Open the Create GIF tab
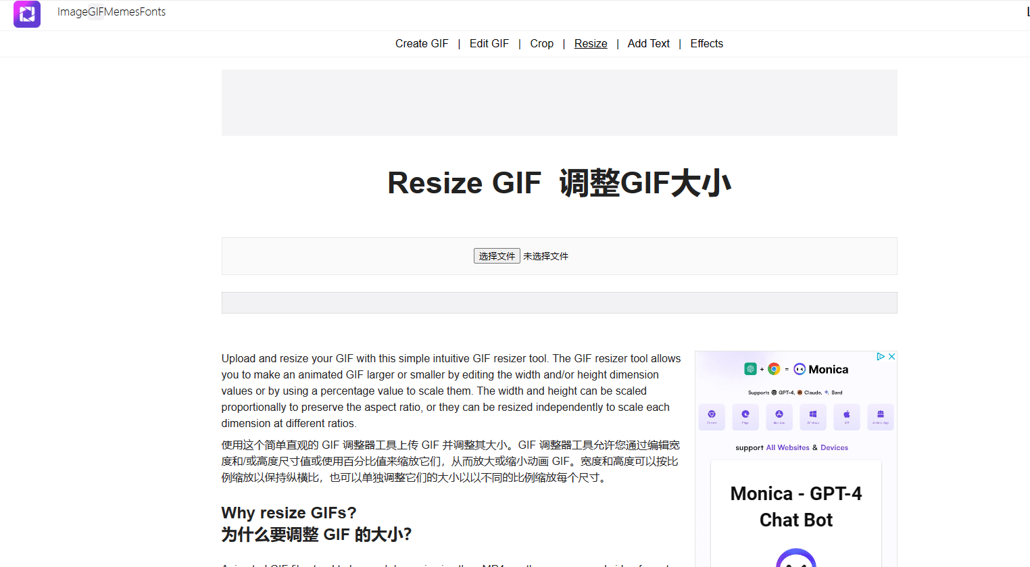 [x=422, y=43]
